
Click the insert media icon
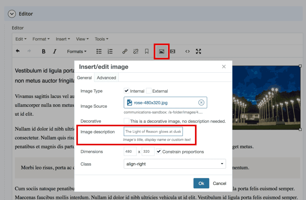[172, 51]
